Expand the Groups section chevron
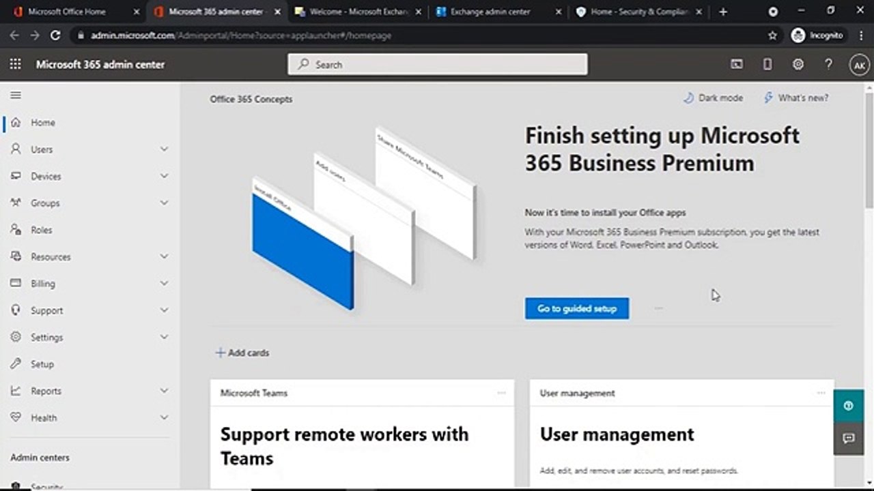The height and width of the screenshot is (491, 874). point(164,203)
